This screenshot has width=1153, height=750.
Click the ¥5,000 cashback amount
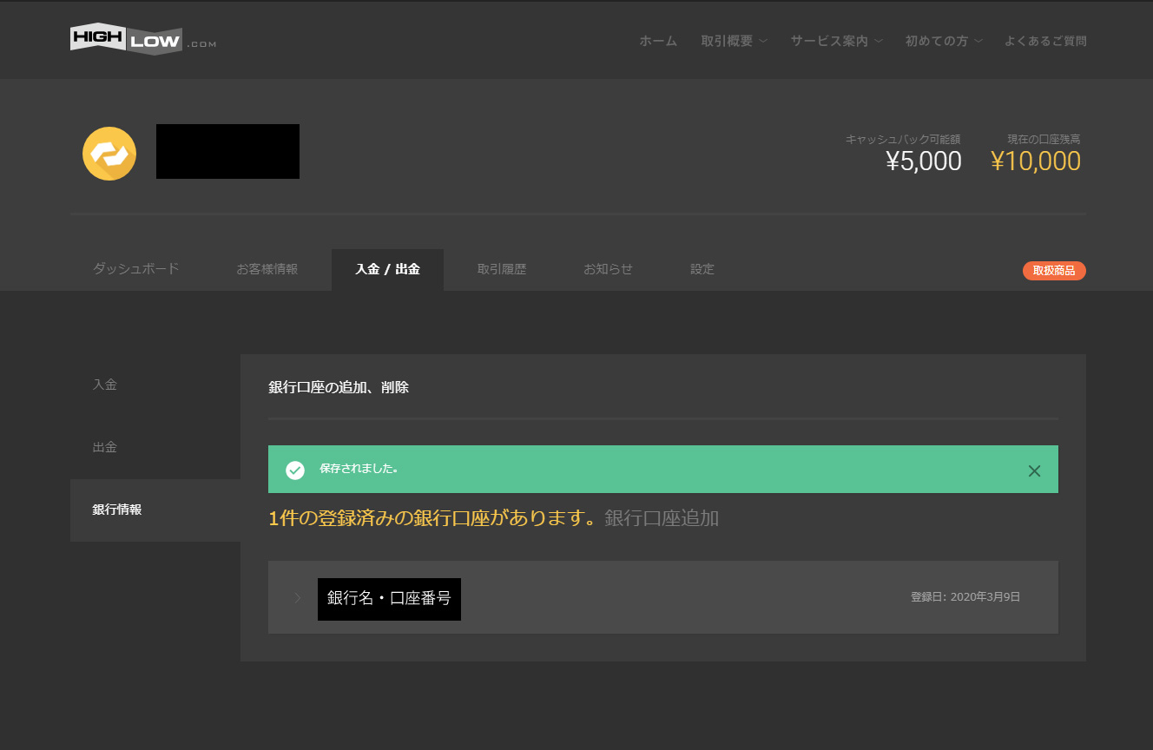[924, 161]
